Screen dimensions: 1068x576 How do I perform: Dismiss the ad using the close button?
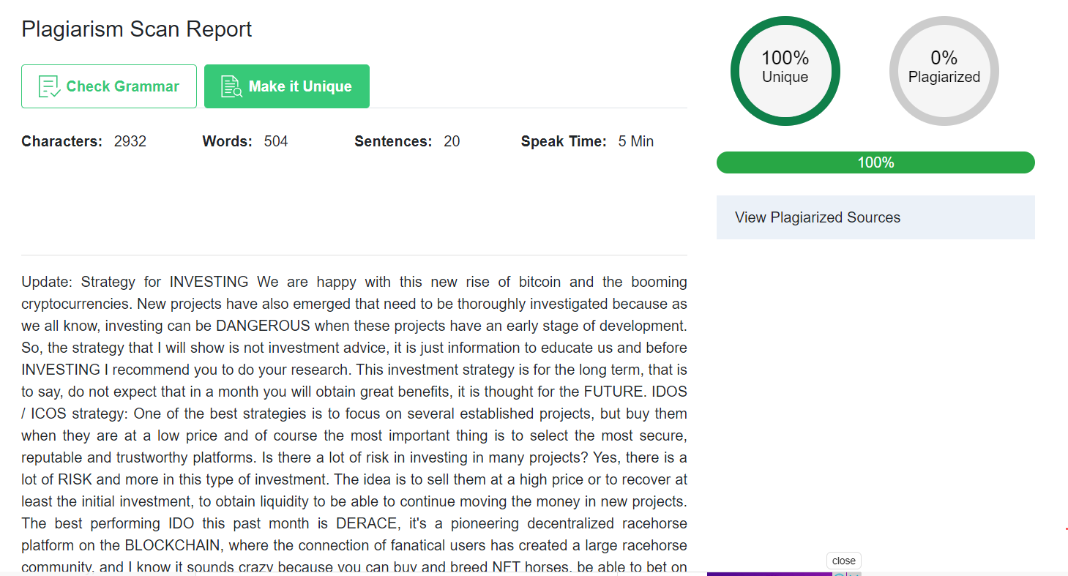[x=844, y=561]
